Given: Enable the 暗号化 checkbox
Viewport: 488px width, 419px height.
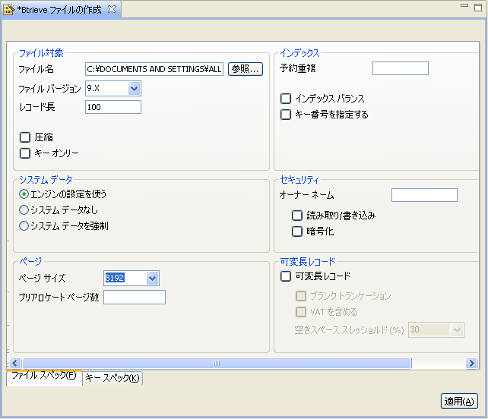Looking at the screenshot, I should point(298,232).
